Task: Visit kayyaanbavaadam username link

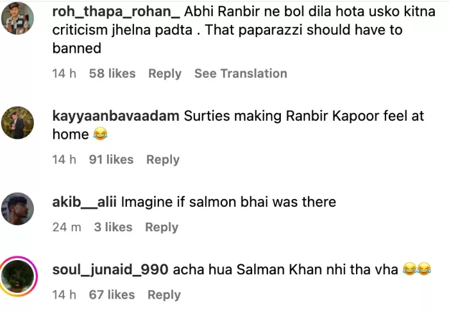Action: click(x=116, y=117)
